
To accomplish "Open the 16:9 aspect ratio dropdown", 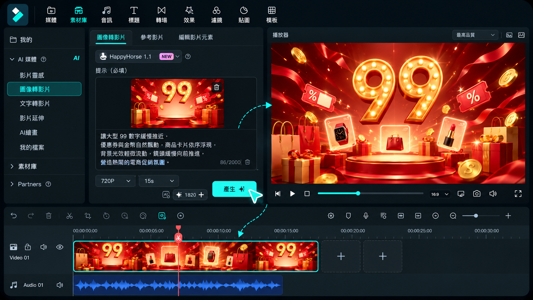I will click(440, 194).
